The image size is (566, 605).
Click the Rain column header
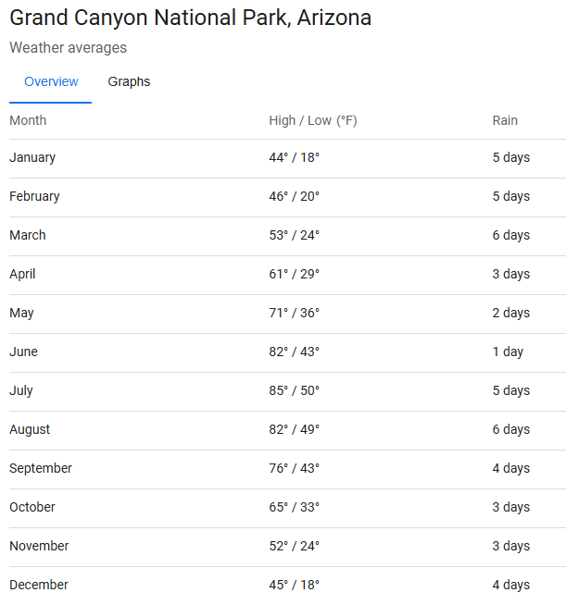click(505, 120)
